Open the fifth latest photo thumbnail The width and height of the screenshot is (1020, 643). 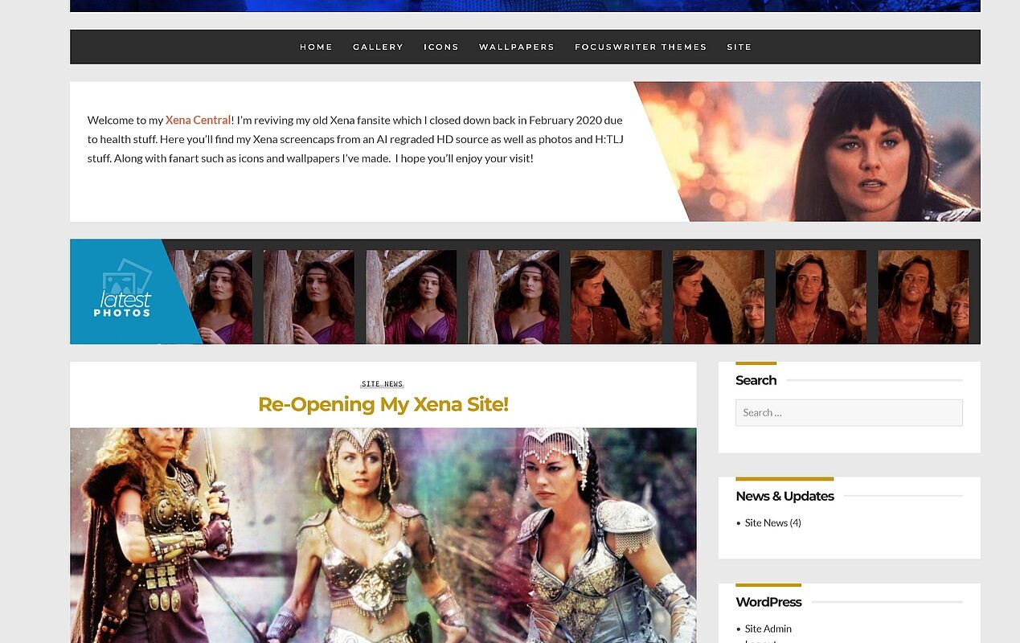click(x=616, y=297)
